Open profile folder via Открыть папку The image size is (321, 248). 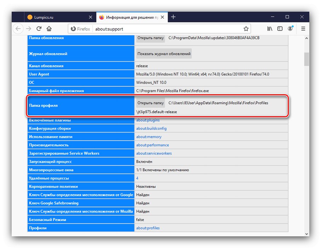click(150, 103)
